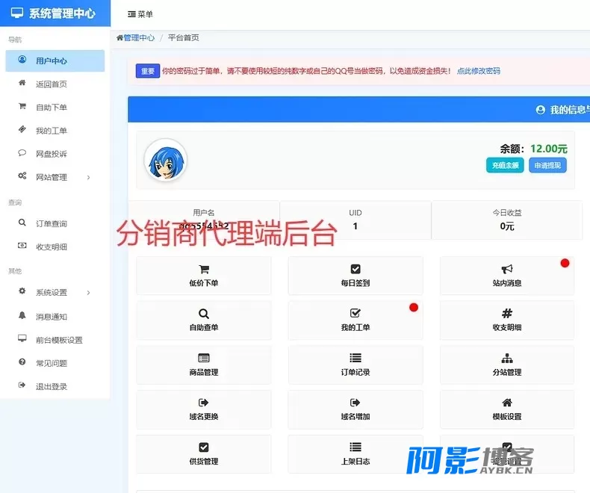The width and height of the screenshot is (590, 493).
Task: Click 充值余额 recharge button
Action: pos(505,165)
